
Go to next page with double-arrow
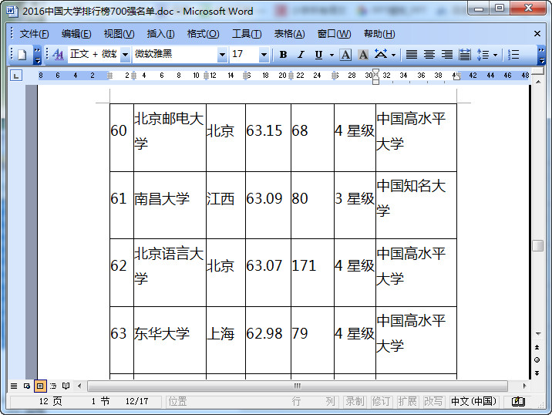tap(537, 373)
